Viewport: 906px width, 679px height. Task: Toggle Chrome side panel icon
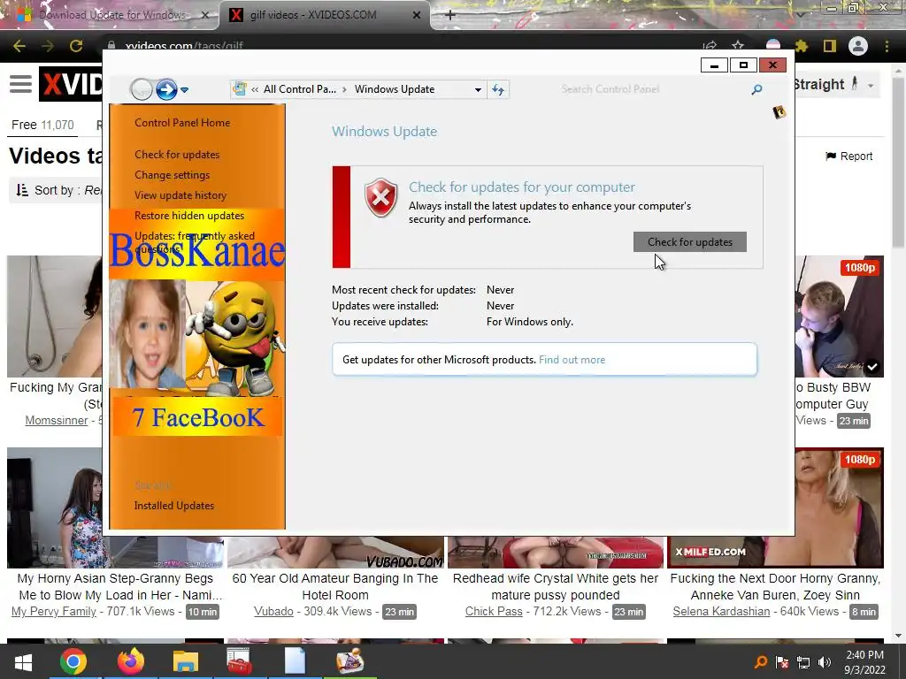click(x=830, y=46)
